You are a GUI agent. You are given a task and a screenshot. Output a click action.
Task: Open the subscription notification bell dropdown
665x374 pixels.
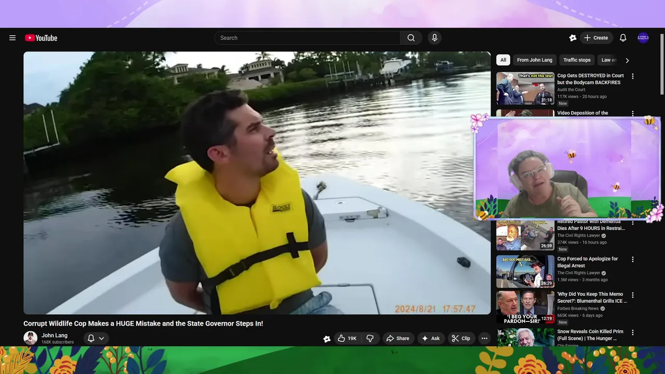pyautogui.click(x=96, y=338)
